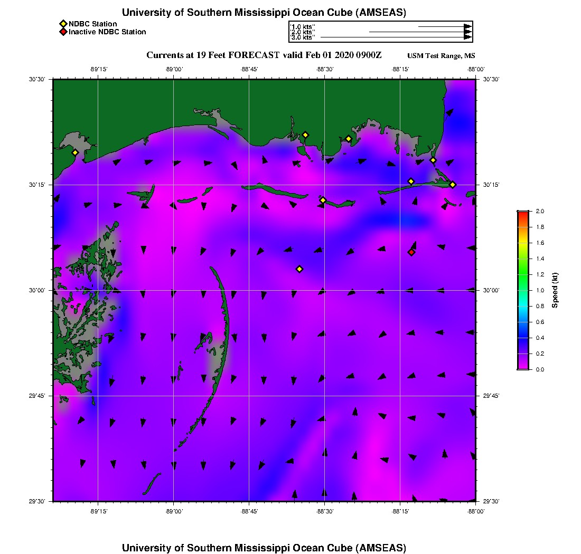Click the top 'Ocean Cube (AMSEAS)' title
Screen dimensions: 581x554
[264, 12]
